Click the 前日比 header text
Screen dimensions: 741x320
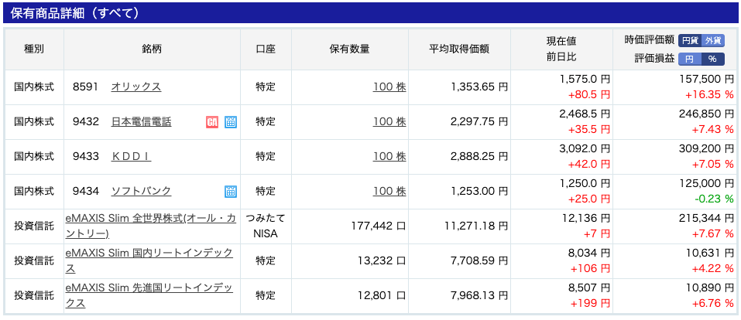tap(561, 57)
